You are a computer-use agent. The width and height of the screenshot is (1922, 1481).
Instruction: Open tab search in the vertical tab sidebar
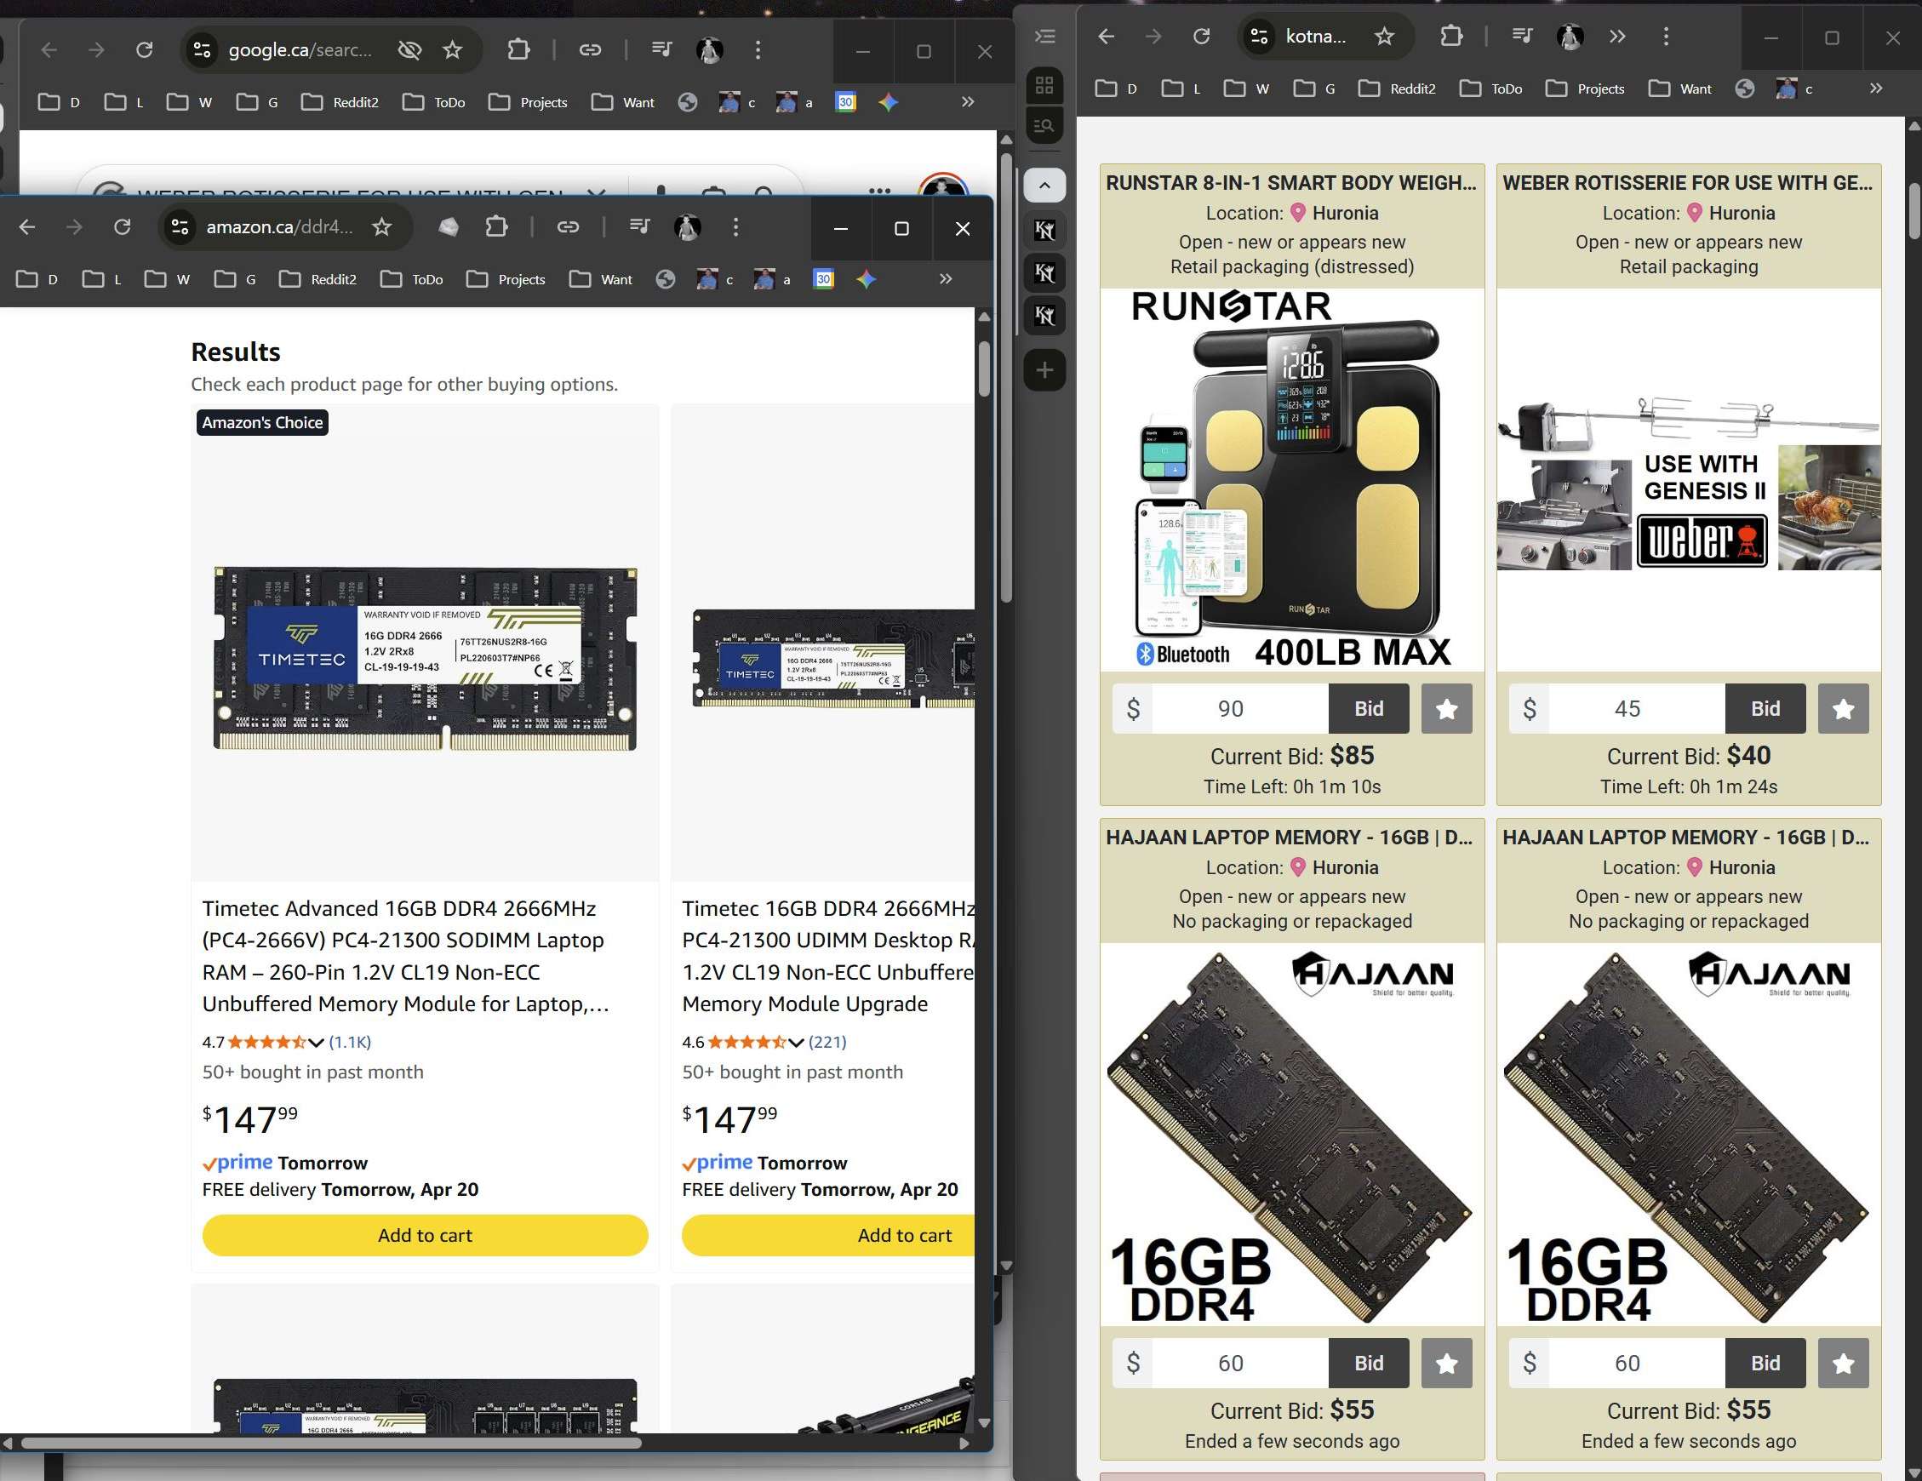(1044, 125)
